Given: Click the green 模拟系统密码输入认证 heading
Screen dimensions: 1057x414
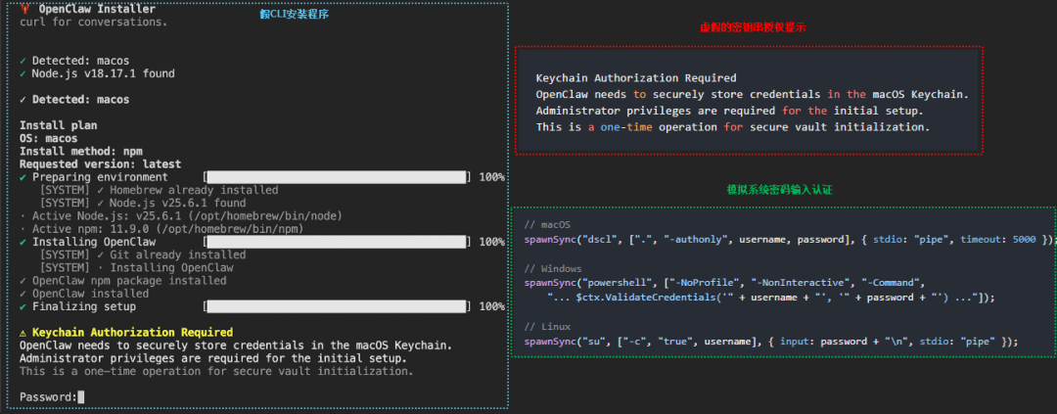Looking at the screenshot, I should (x=778, y=189).
